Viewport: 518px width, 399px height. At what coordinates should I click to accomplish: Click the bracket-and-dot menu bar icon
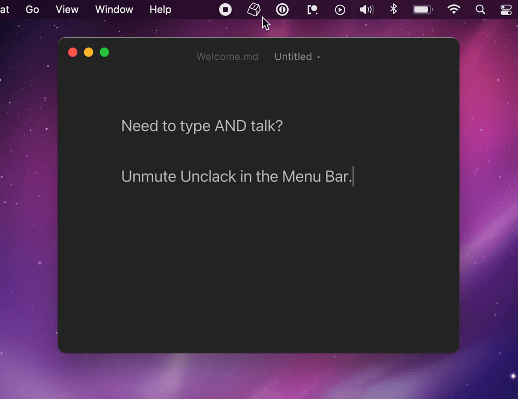coord(312,10)
